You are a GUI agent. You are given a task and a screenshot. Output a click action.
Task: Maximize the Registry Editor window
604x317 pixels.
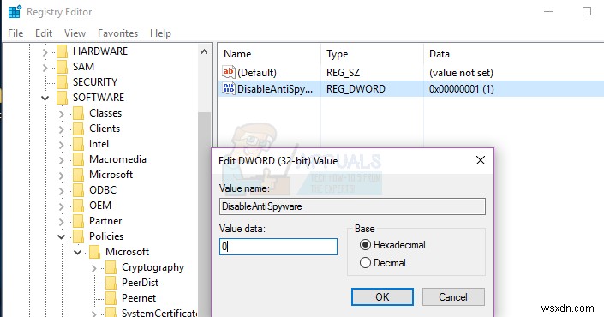click(x=587, y=11)
